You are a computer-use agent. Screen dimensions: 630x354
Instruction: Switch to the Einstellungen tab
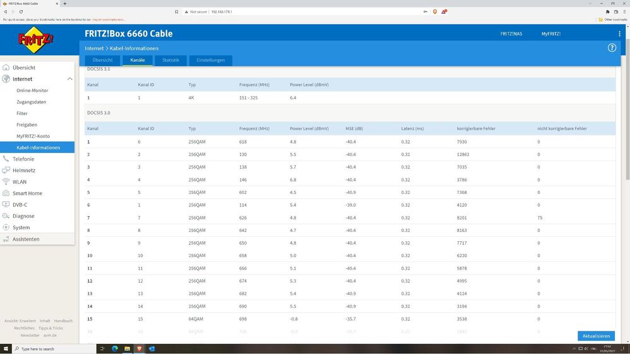211,60
